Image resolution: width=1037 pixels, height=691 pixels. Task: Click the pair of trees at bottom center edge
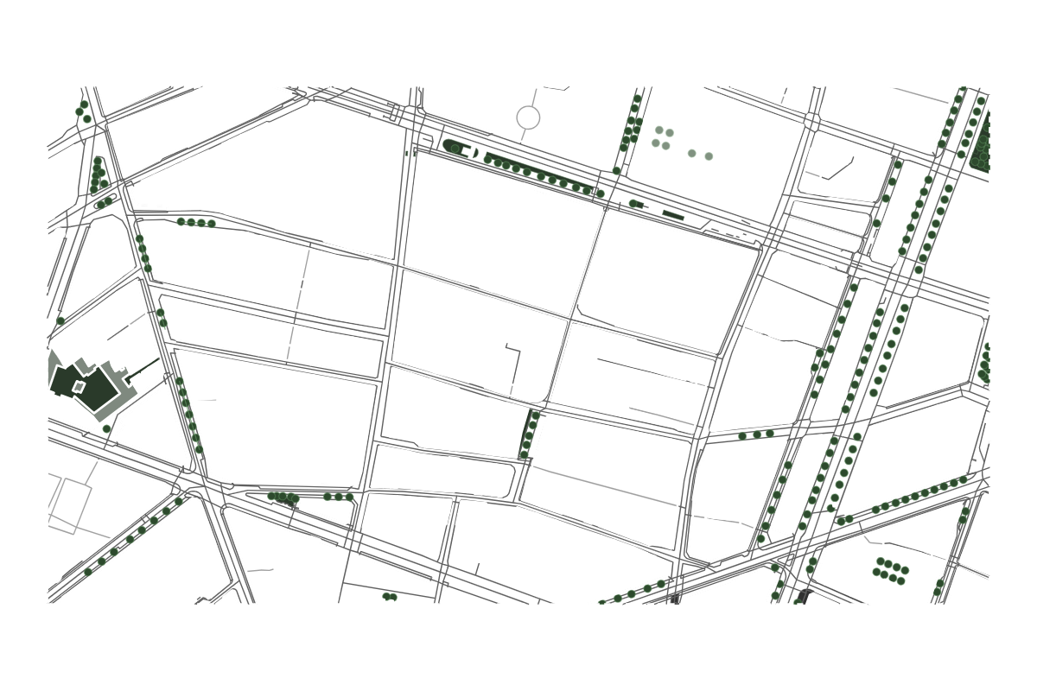(x=390, y=597)
